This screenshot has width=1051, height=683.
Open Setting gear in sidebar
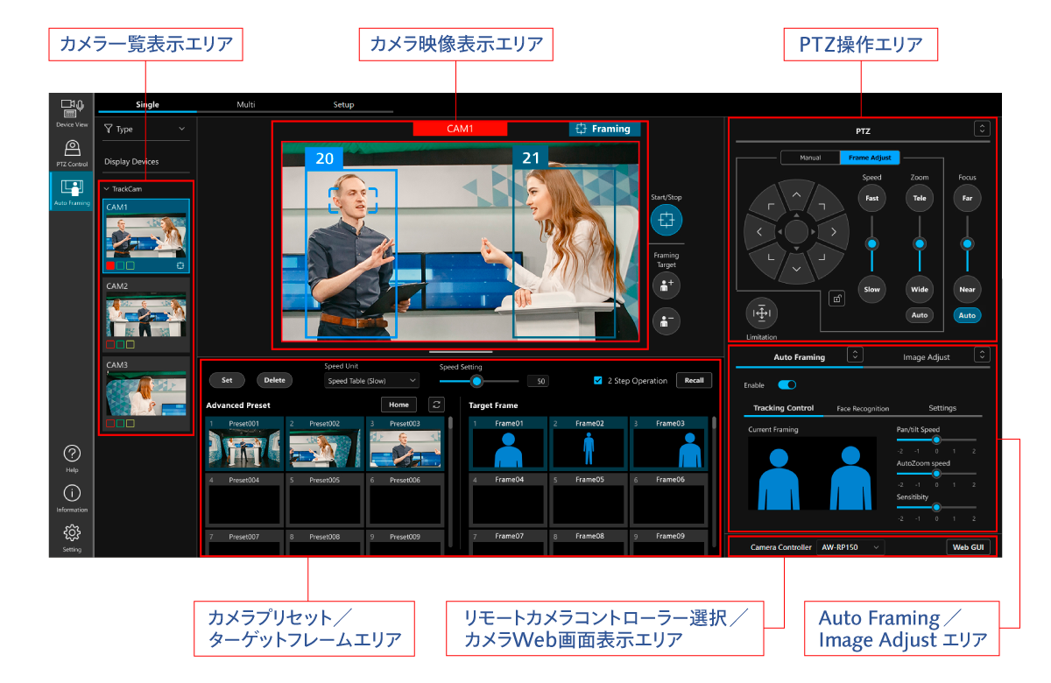coord(72,533)
